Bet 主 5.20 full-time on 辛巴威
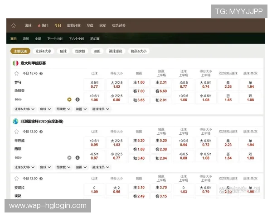 (x=139, y=141)
